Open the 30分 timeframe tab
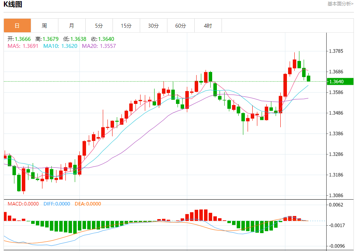 tap(153, 26)
